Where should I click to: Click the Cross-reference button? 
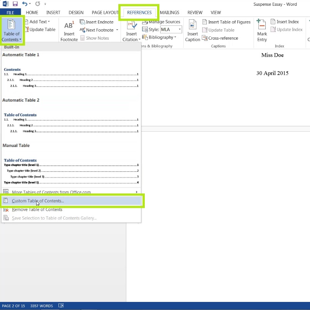click(x=220, y=38)
